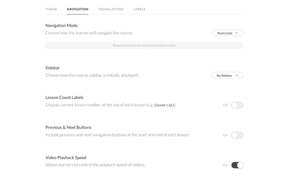Viewport: 285px width, 194px height.
Task: Expand the No Sidebar dropdown
Action: [227, 75]
